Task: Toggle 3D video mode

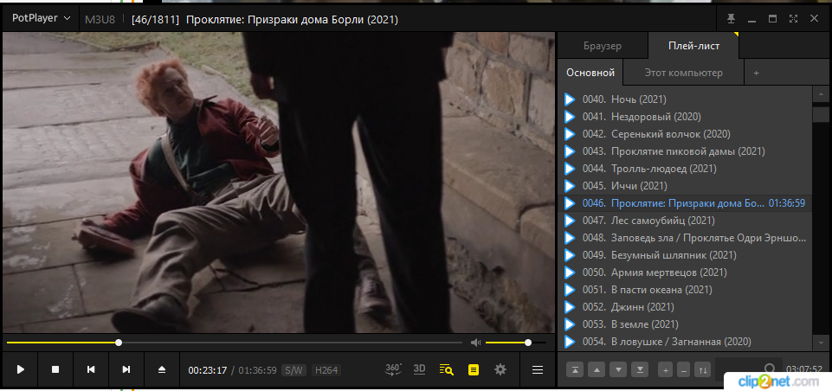Action: [419, 369]
